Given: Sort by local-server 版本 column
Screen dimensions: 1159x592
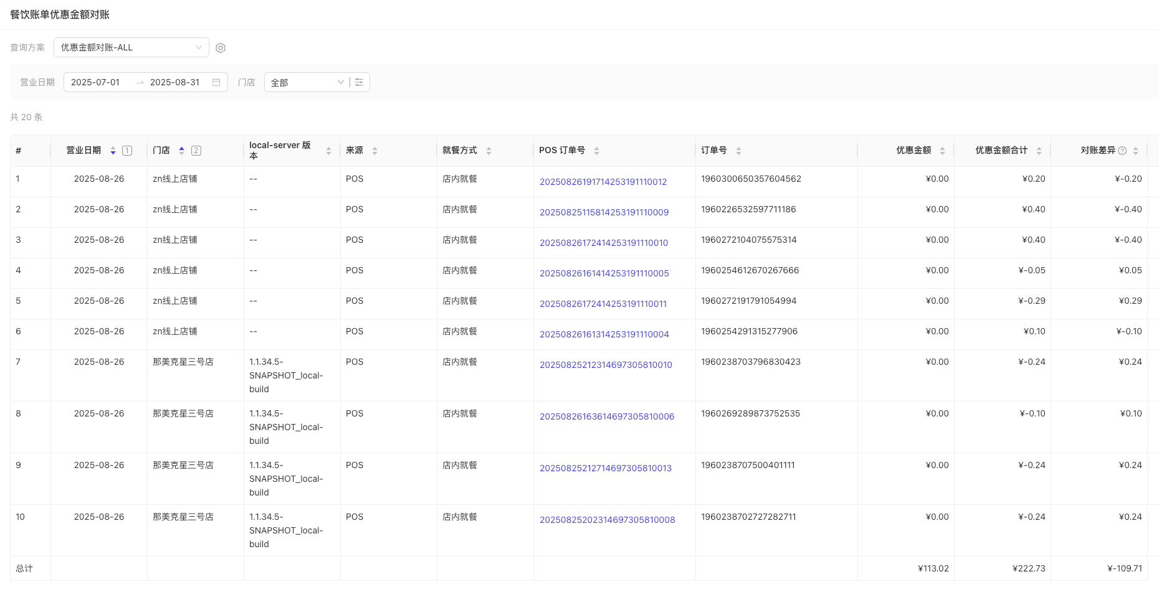Looking at the screenshot, I should pyautogui.click(x=328, y=151).
